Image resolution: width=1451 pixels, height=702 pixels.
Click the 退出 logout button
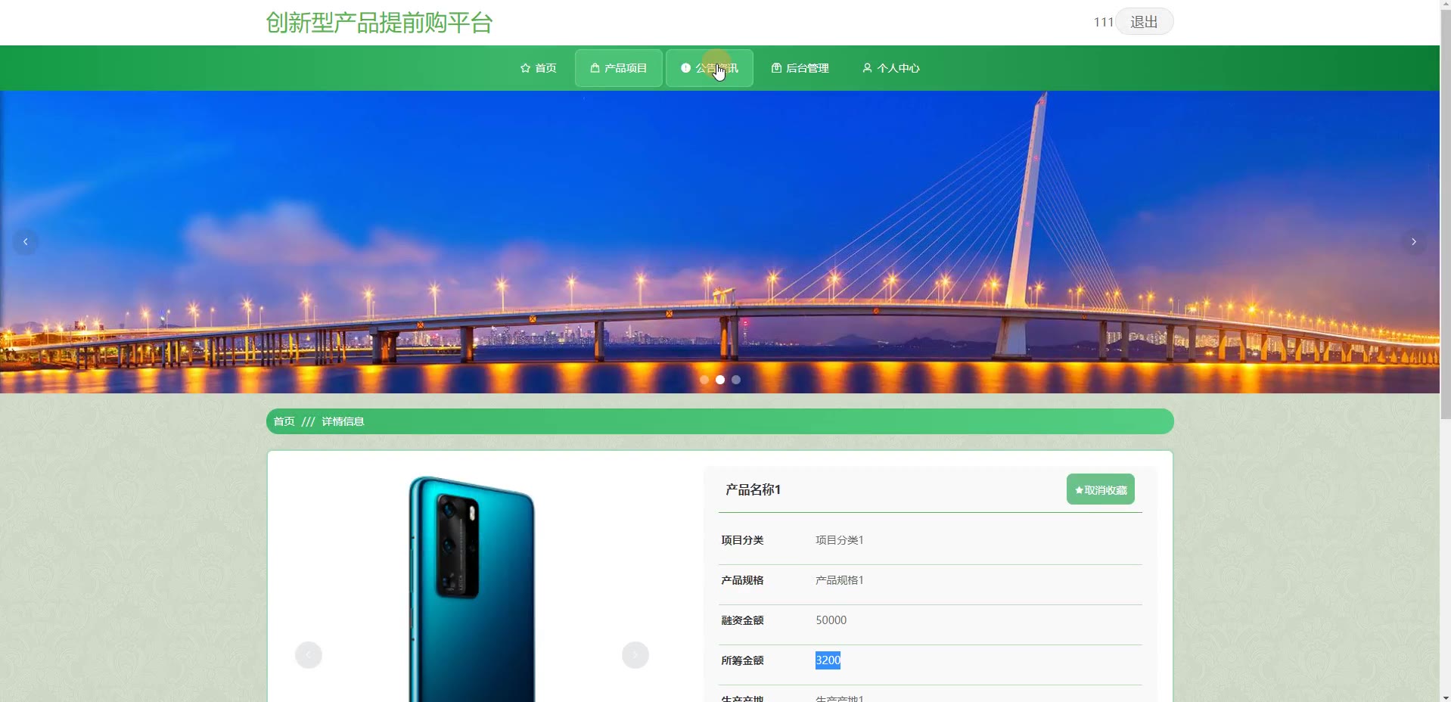tap(1144, 22)
